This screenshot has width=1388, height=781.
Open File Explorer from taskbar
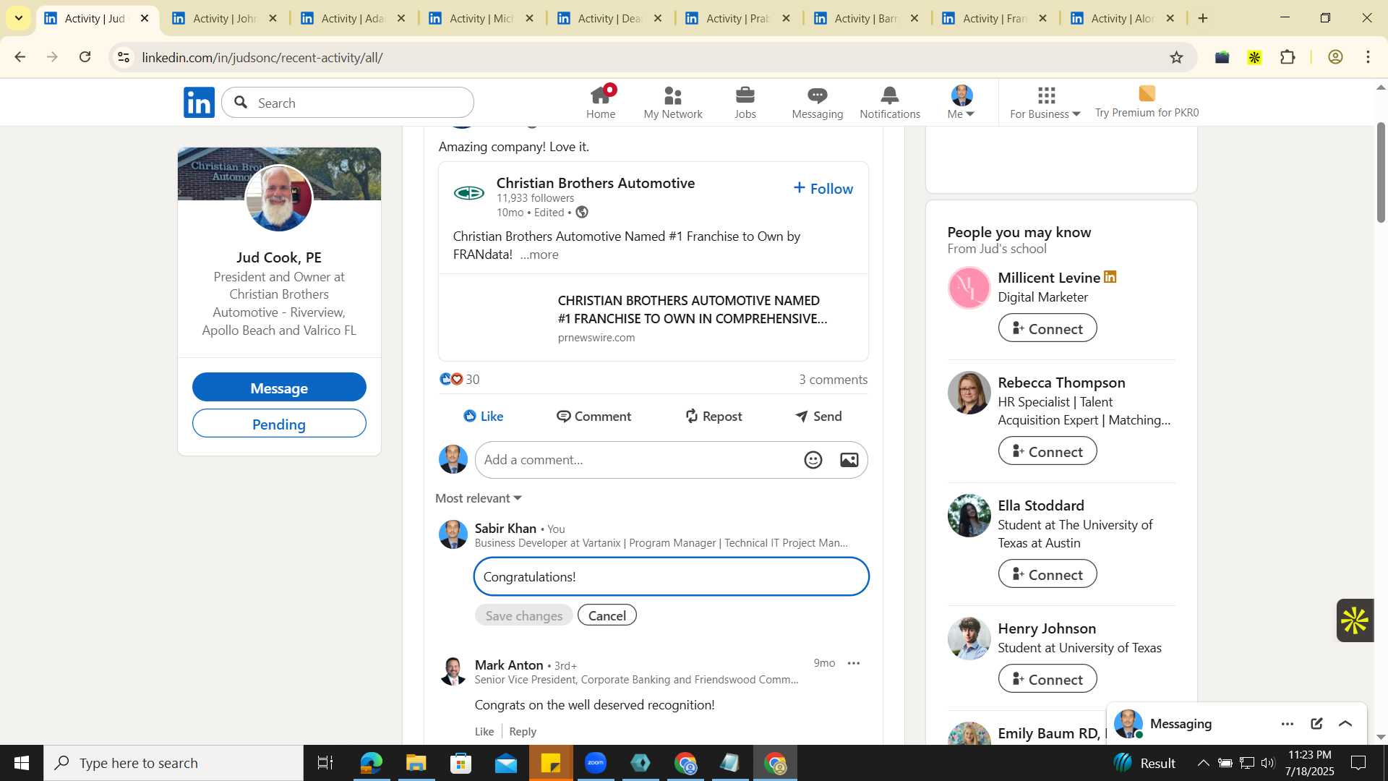click(416, 763)
